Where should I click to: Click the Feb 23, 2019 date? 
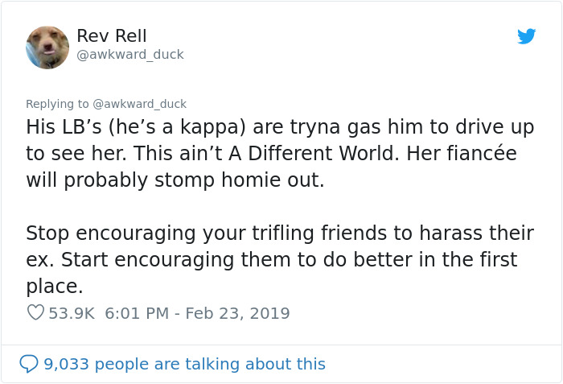[237, 313]
